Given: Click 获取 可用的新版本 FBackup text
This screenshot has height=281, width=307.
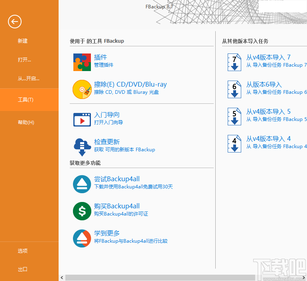Looking at the screenshot, I should pyautogui.click(x=124, y=150).
